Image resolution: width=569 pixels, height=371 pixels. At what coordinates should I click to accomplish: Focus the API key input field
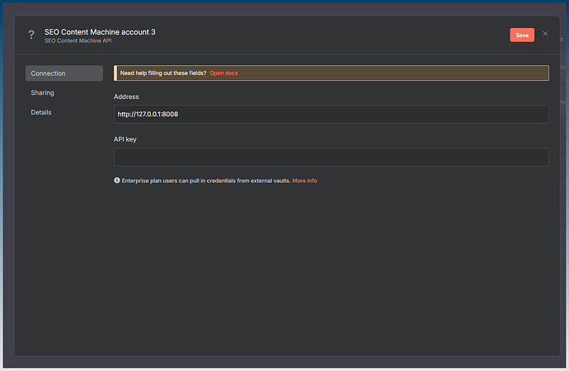point(331,157)
